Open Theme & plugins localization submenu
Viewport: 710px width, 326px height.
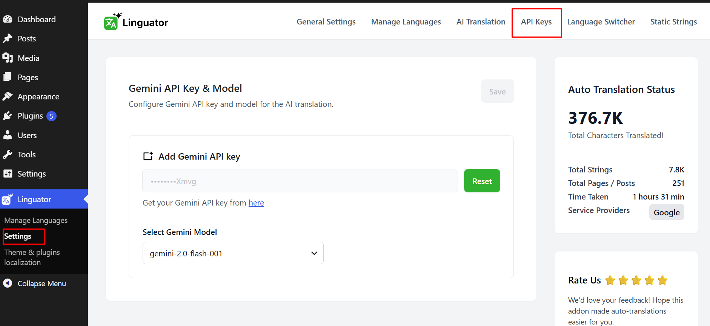click(32, 257)
